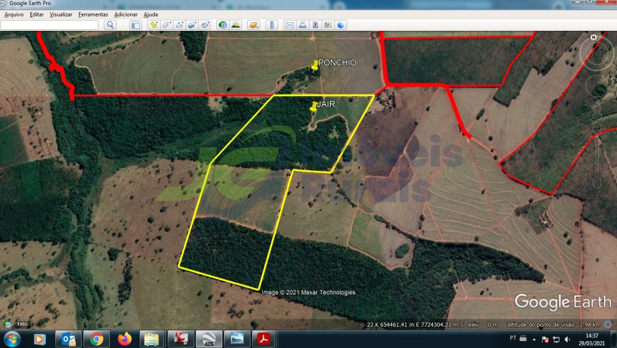The width and height of the screenshot is (617, 348).
Task: Add an image overlay
Action: click(192, 25)
